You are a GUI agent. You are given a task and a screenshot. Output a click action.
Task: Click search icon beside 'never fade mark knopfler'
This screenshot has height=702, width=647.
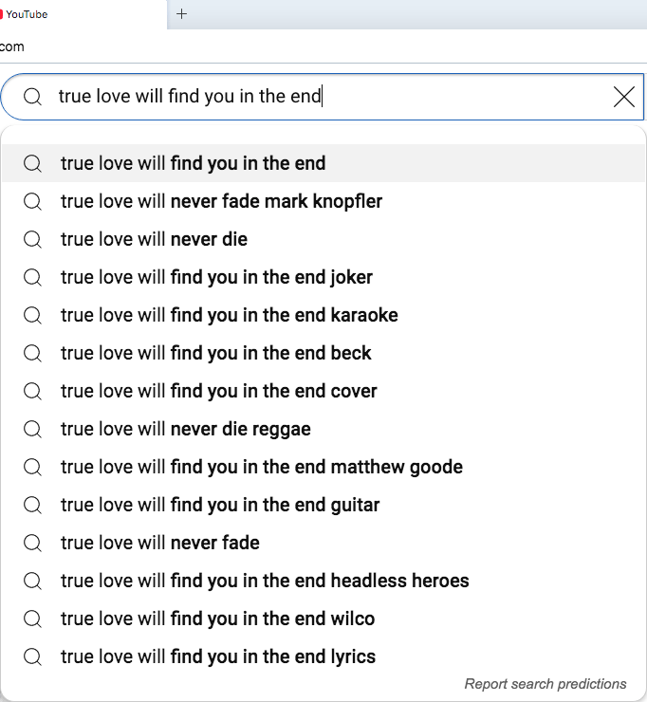[x=33, y=201]
